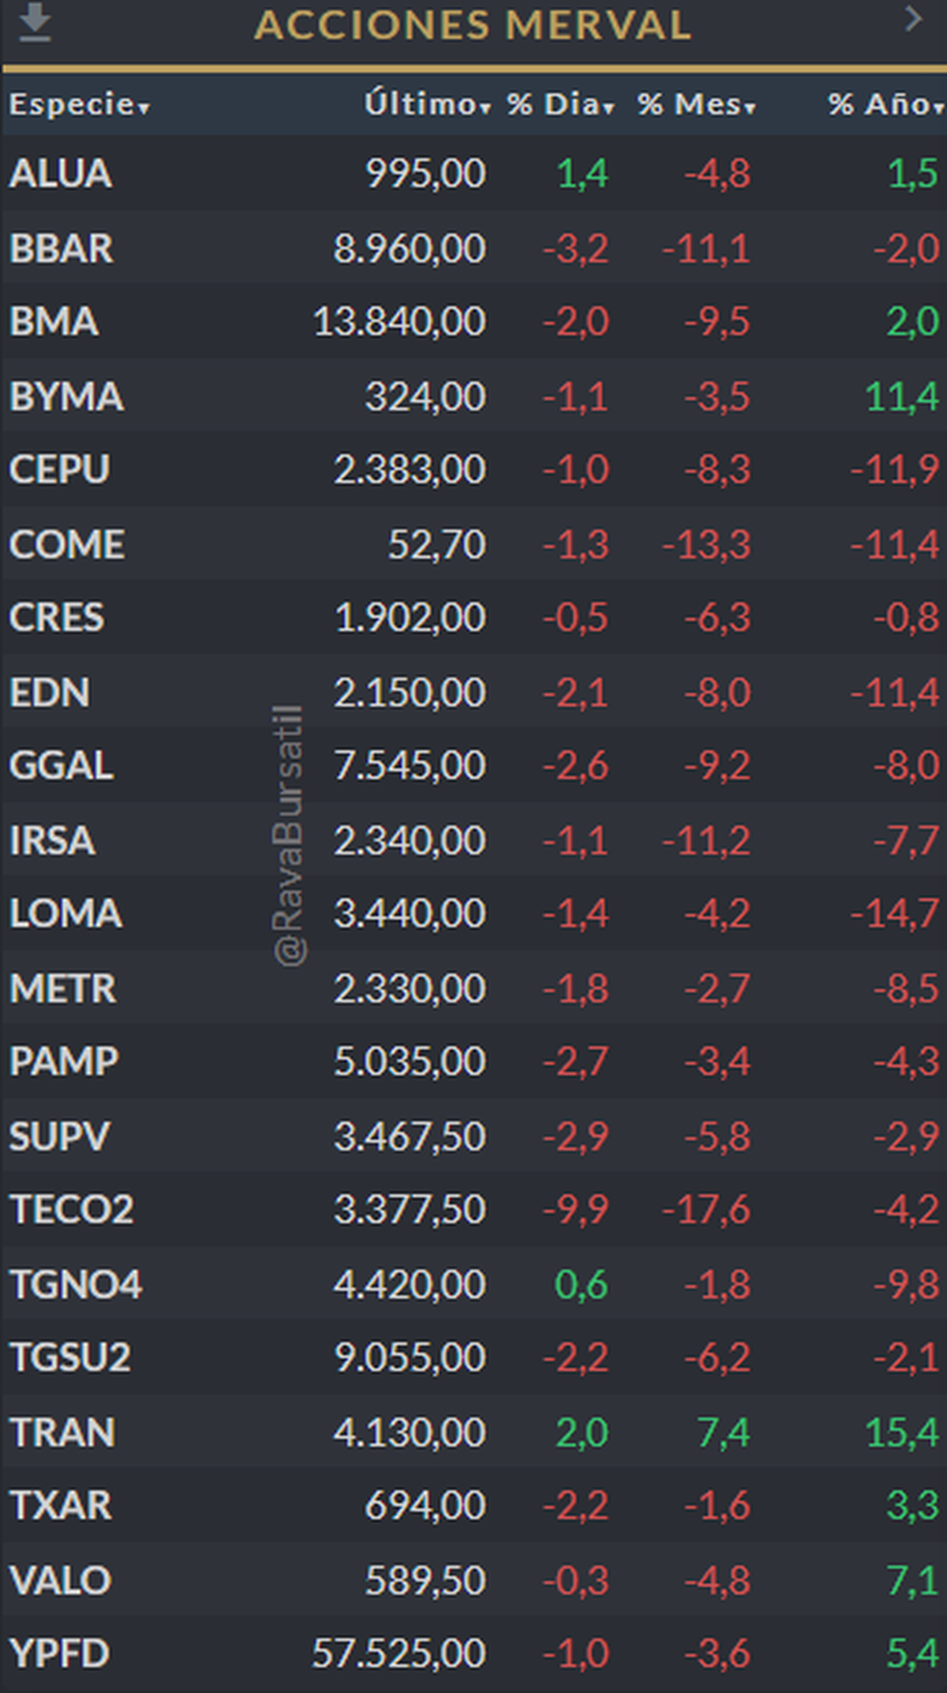Click the right chevron arrow beside the title
Image resolution: width=947 pixels, height=1693 pixels.
point(913,19)
